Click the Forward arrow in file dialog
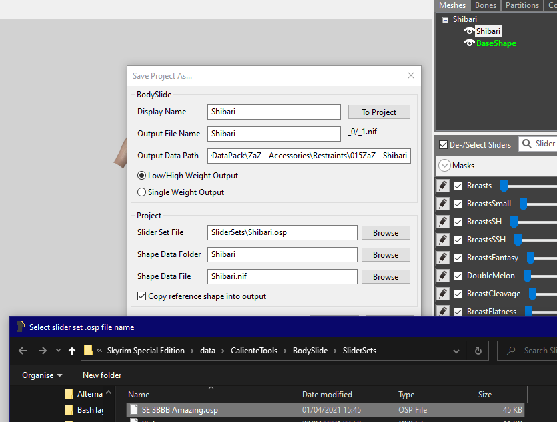 point(42,351)
